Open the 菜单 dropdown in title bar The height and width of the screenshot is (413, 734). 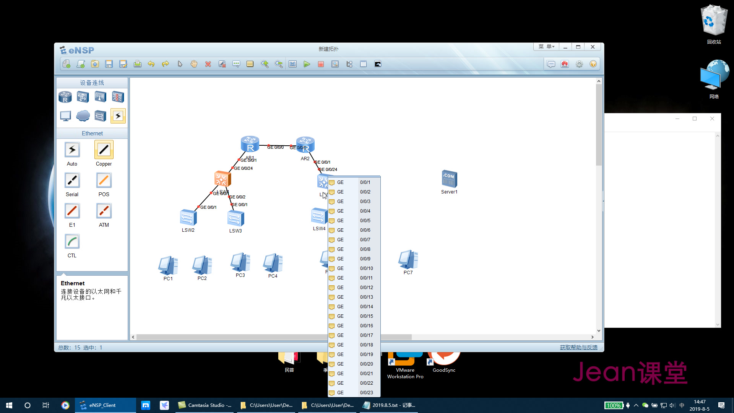pyautogui.click(x=546, y=47)
